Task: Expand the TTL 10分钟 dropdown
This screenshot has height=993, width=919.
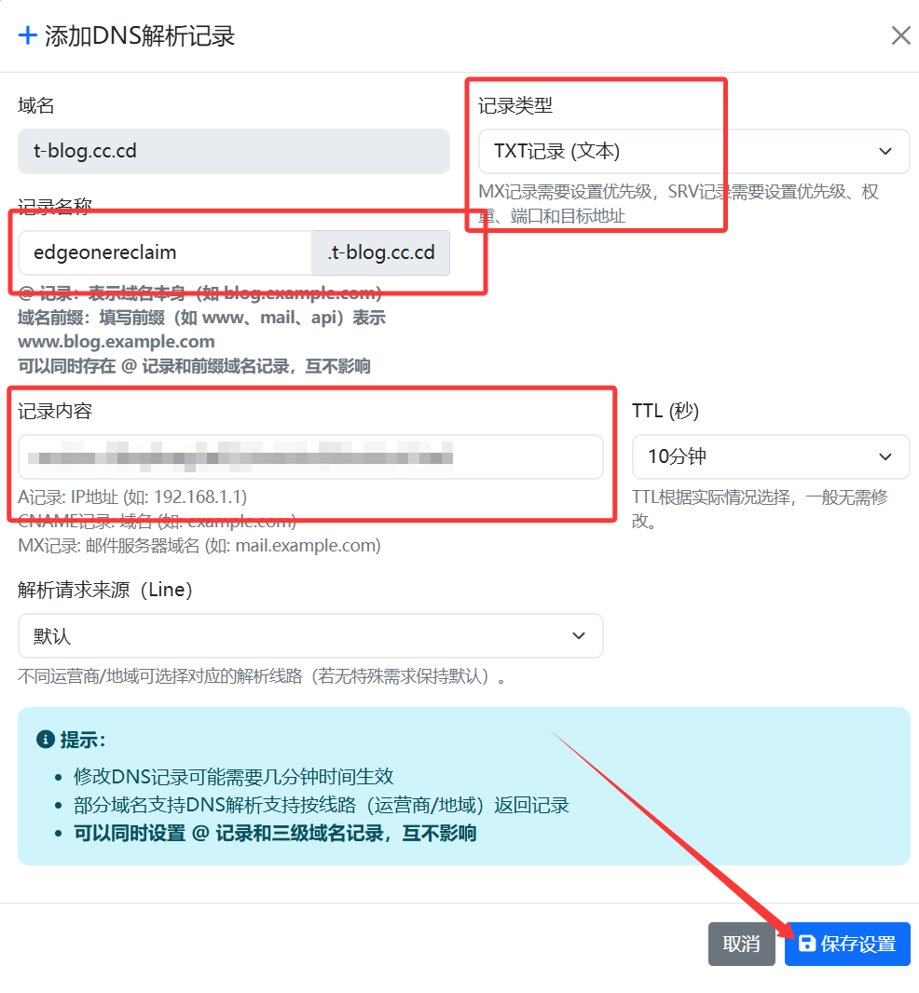Action: (771, 456)
